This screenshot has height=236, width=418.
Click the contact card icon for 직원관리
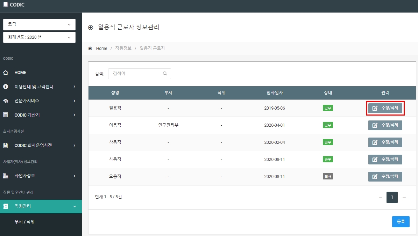6,206
